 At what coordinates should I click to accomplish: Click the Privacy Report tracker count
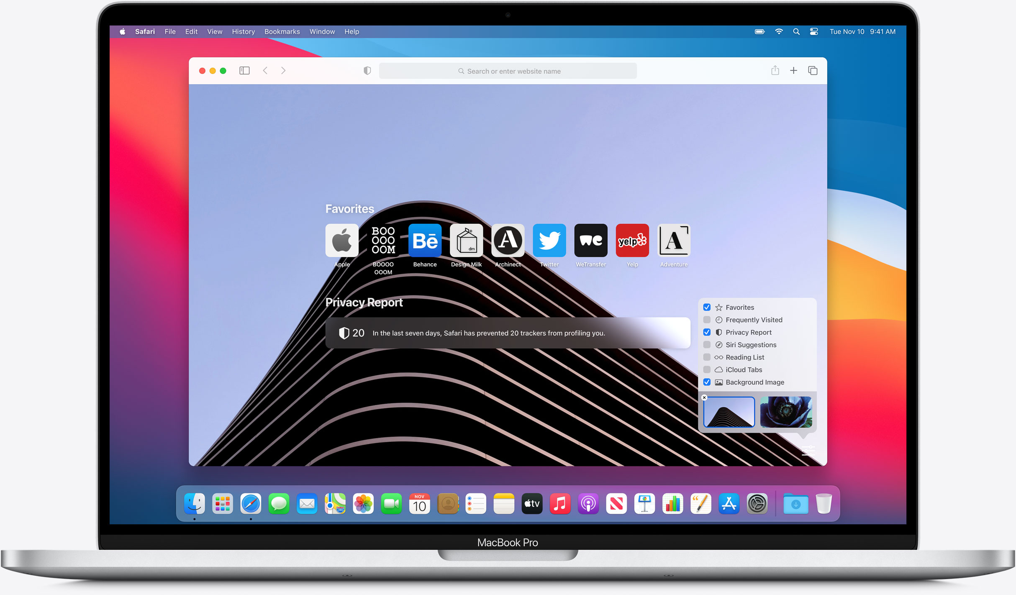point(358,333)
